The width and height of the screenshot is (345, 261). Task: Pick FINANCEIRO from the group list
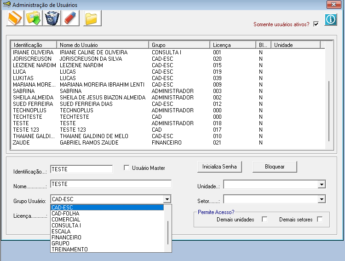pyautogui.click(x=107, y=237)
